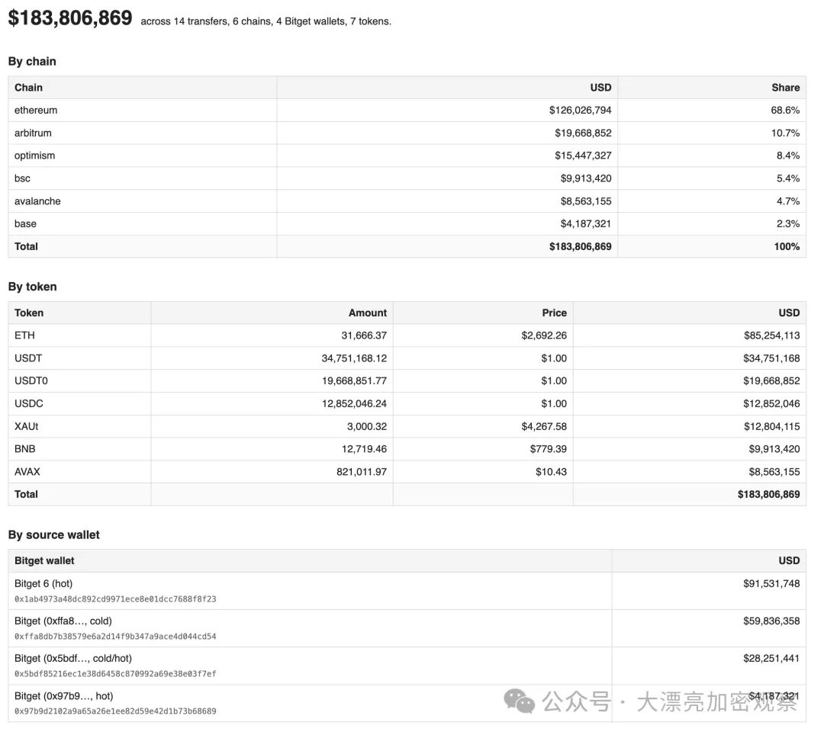This screenshot has width=824, height=735.
Task: Click the 4.7% share cell
Action: tap(787, 201)
